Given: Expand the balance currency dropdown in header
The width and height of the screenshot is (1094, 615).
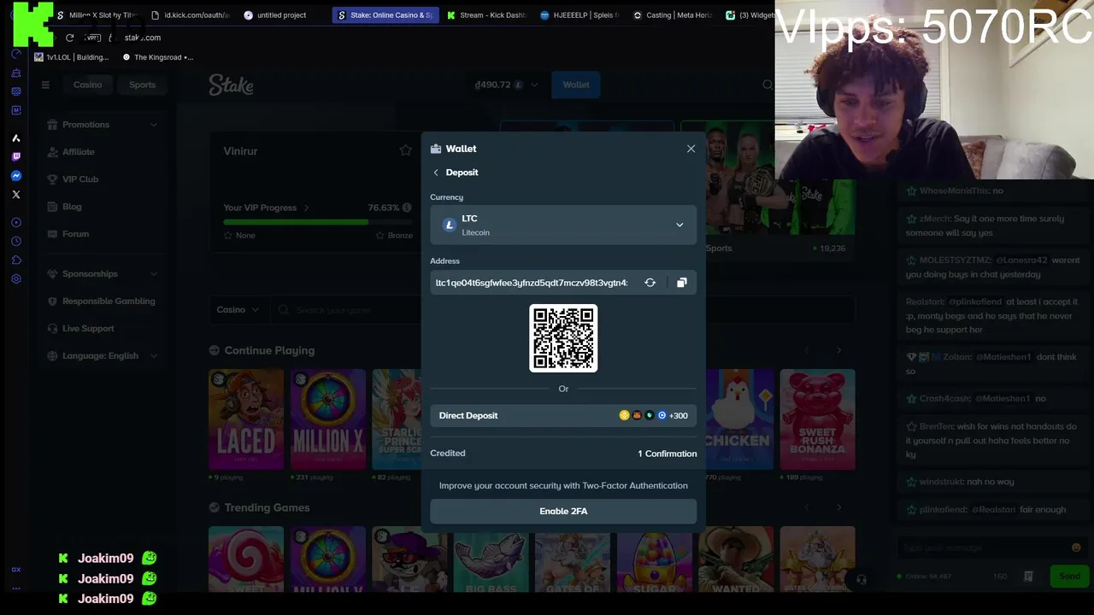Looking at the screenshot, I should [x=534, y=85].
